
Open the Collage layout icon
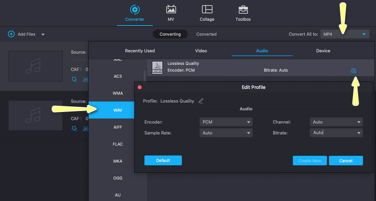[207, 9]
